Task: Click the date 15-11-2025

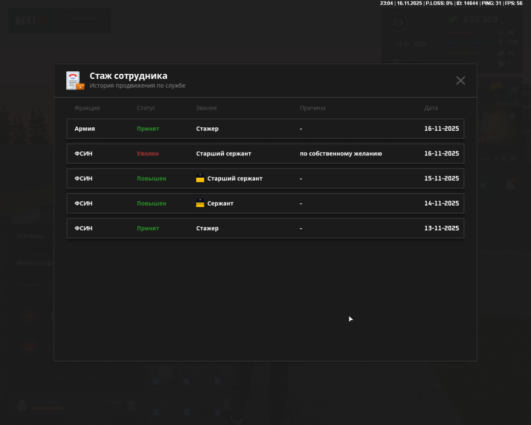Action: tap(442, 179)
